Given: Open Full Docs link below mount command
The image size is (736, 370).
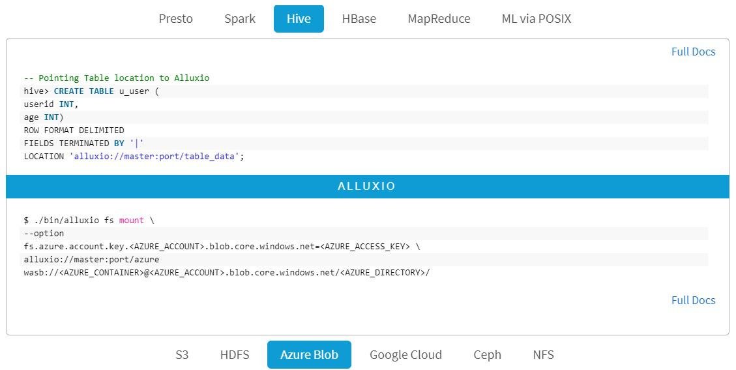Looking at the screenshot, I should click(x=693, y=300).
